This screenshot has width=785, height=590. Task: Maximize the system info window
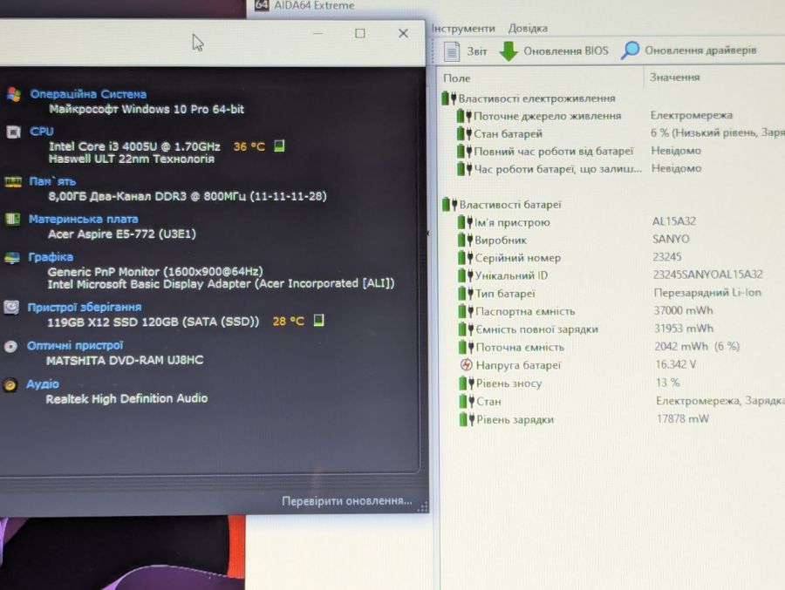[360, 33]
